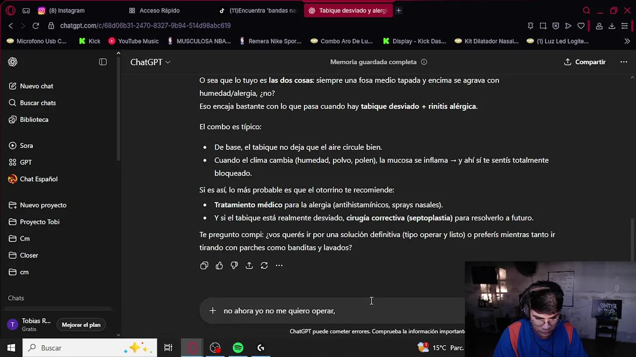636x357 pixels.
Task: Open the Opera main menu icon
Action: click(10, 10)
